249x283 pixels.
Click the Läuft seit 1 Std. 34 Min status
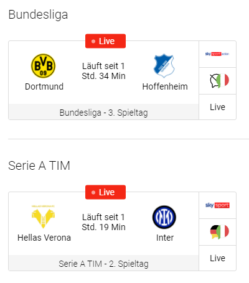tap(103, 71)
